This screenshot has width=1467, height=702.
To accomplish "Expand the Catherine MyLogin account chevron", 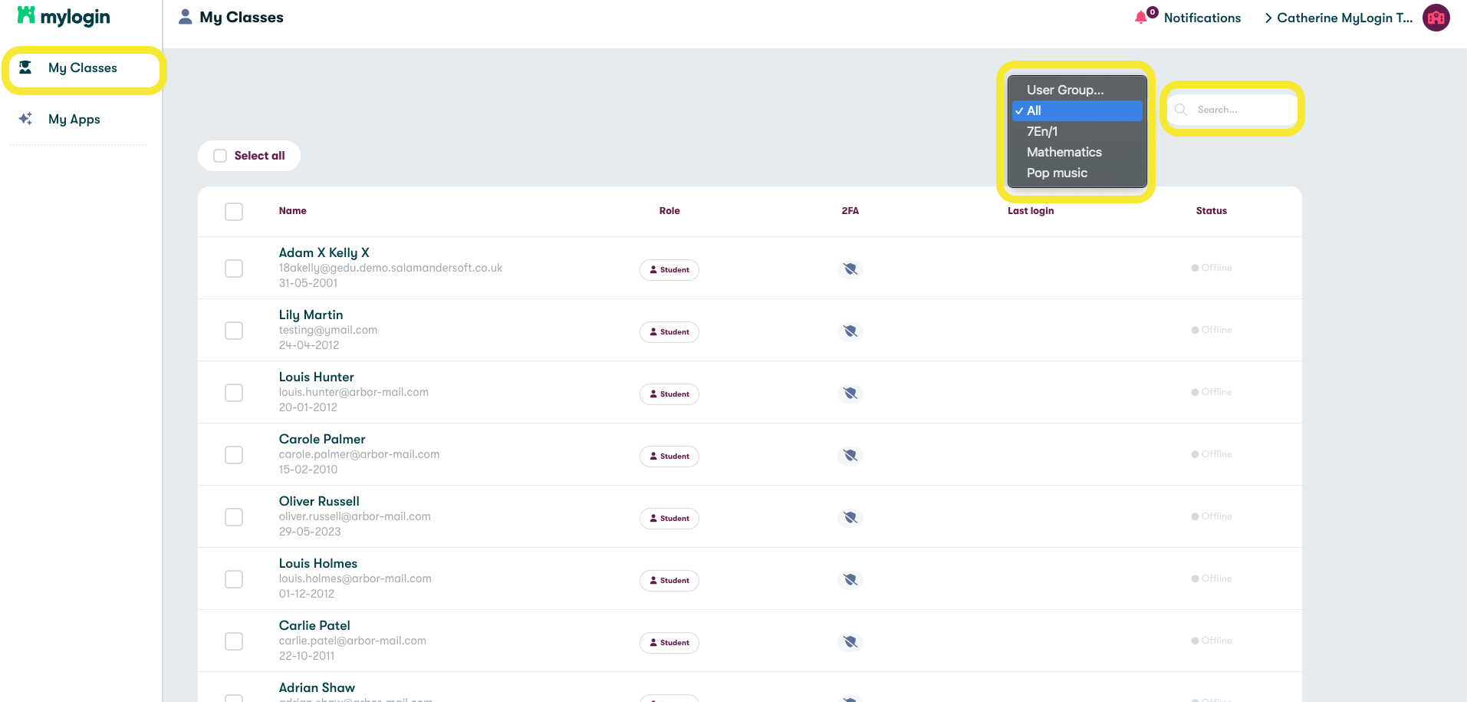I will (x=1268, y=16).
